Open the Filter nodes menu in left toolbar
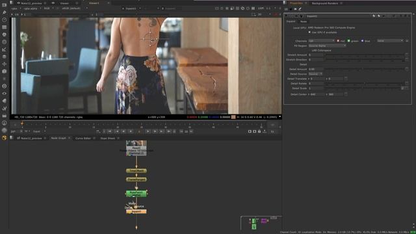The width and height of the screenshot is (416, 234). pos(5,42)
